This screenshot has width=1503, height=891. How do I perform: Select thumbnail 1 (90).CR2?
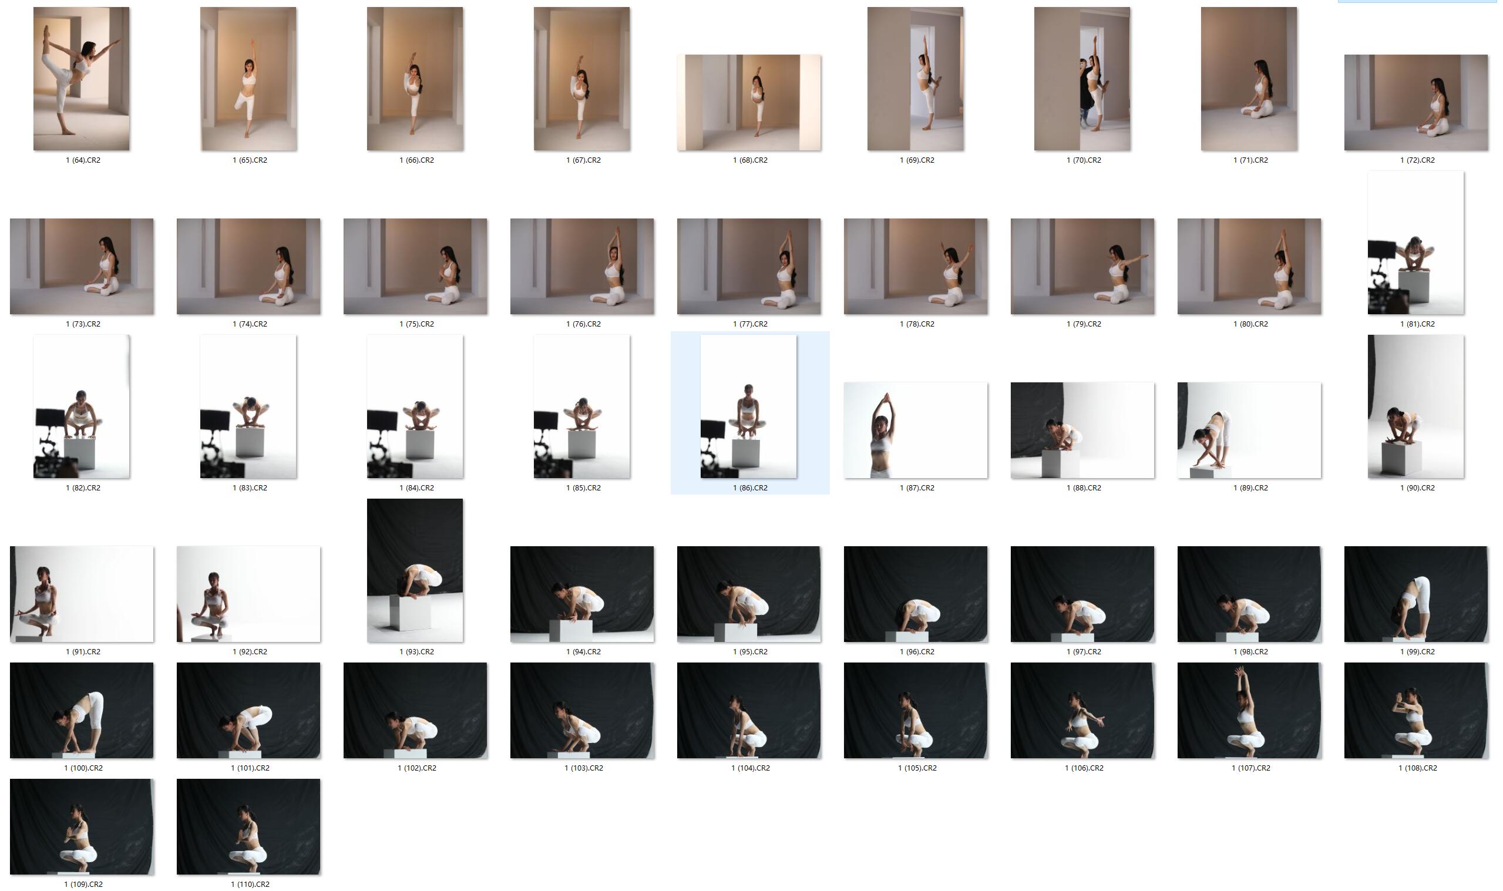[1415, 406]
